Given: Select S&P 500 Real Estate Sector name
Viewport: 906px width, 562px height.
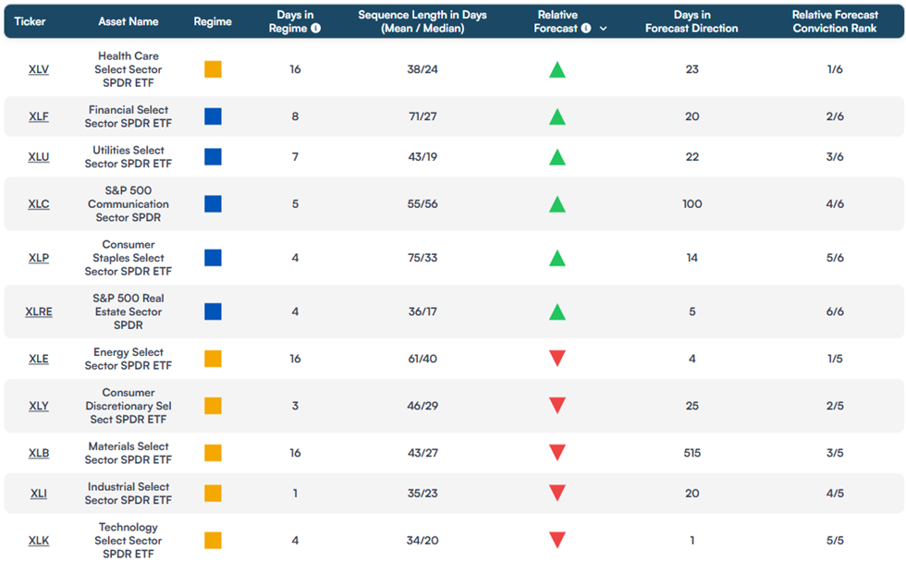Looking at the screenshot, I should pos(129,312).
